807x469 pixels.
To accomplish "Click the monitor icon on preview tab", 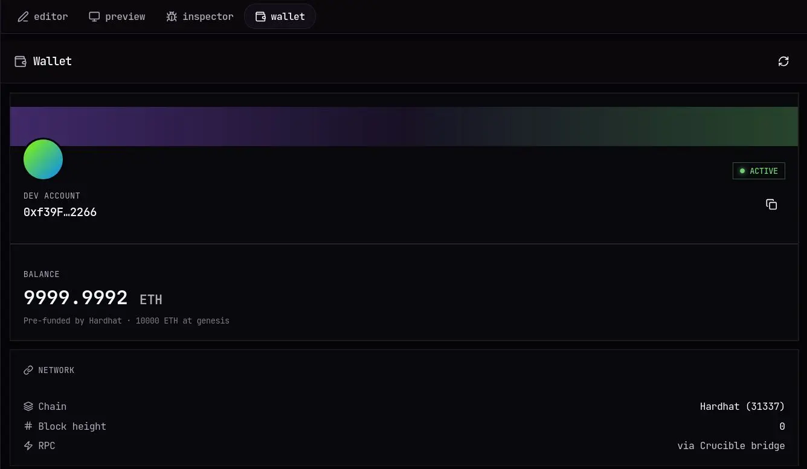I will coord(94,16).
